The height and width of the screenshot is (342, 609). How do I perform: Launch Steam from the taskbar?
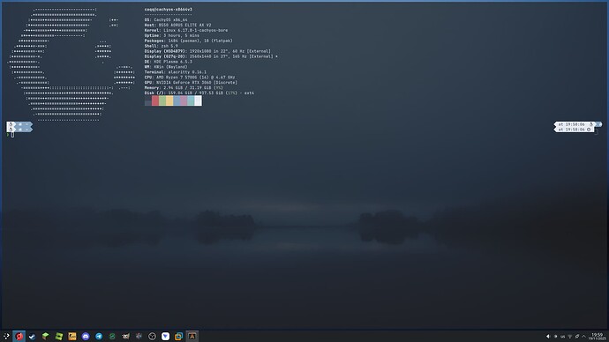(x=33, y=336)
